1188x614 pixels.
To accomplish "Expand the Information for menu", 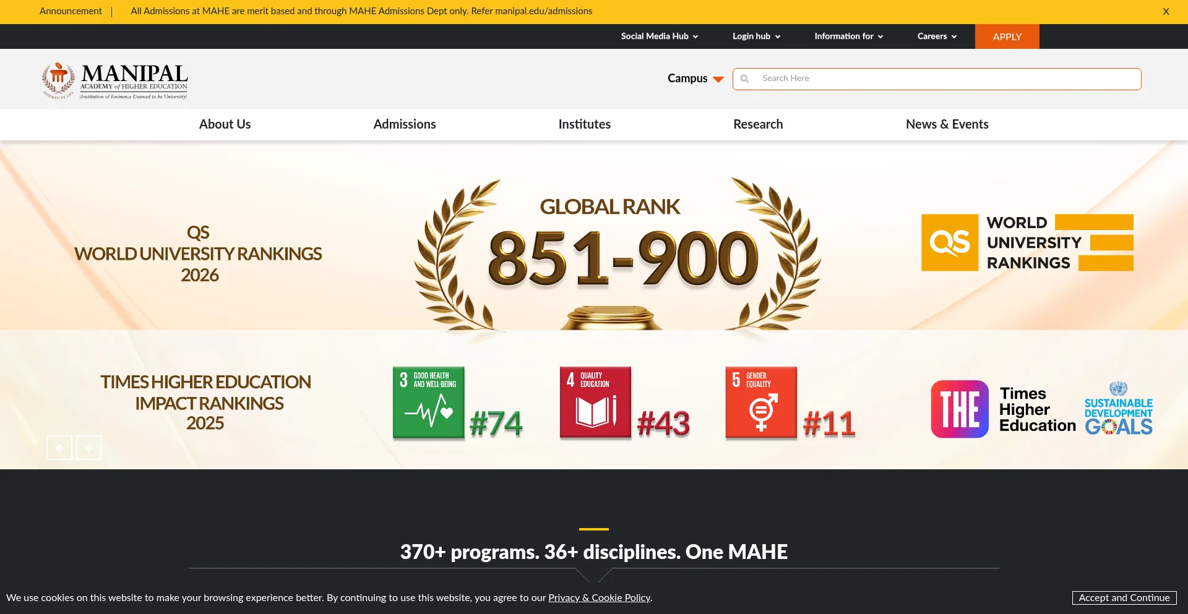I will 848,36.
